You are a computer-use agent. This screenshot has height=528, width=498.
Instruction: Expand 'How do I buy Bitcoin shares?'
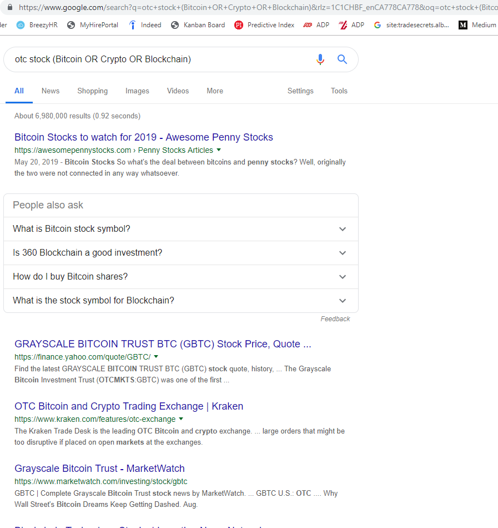click(181, 277)
